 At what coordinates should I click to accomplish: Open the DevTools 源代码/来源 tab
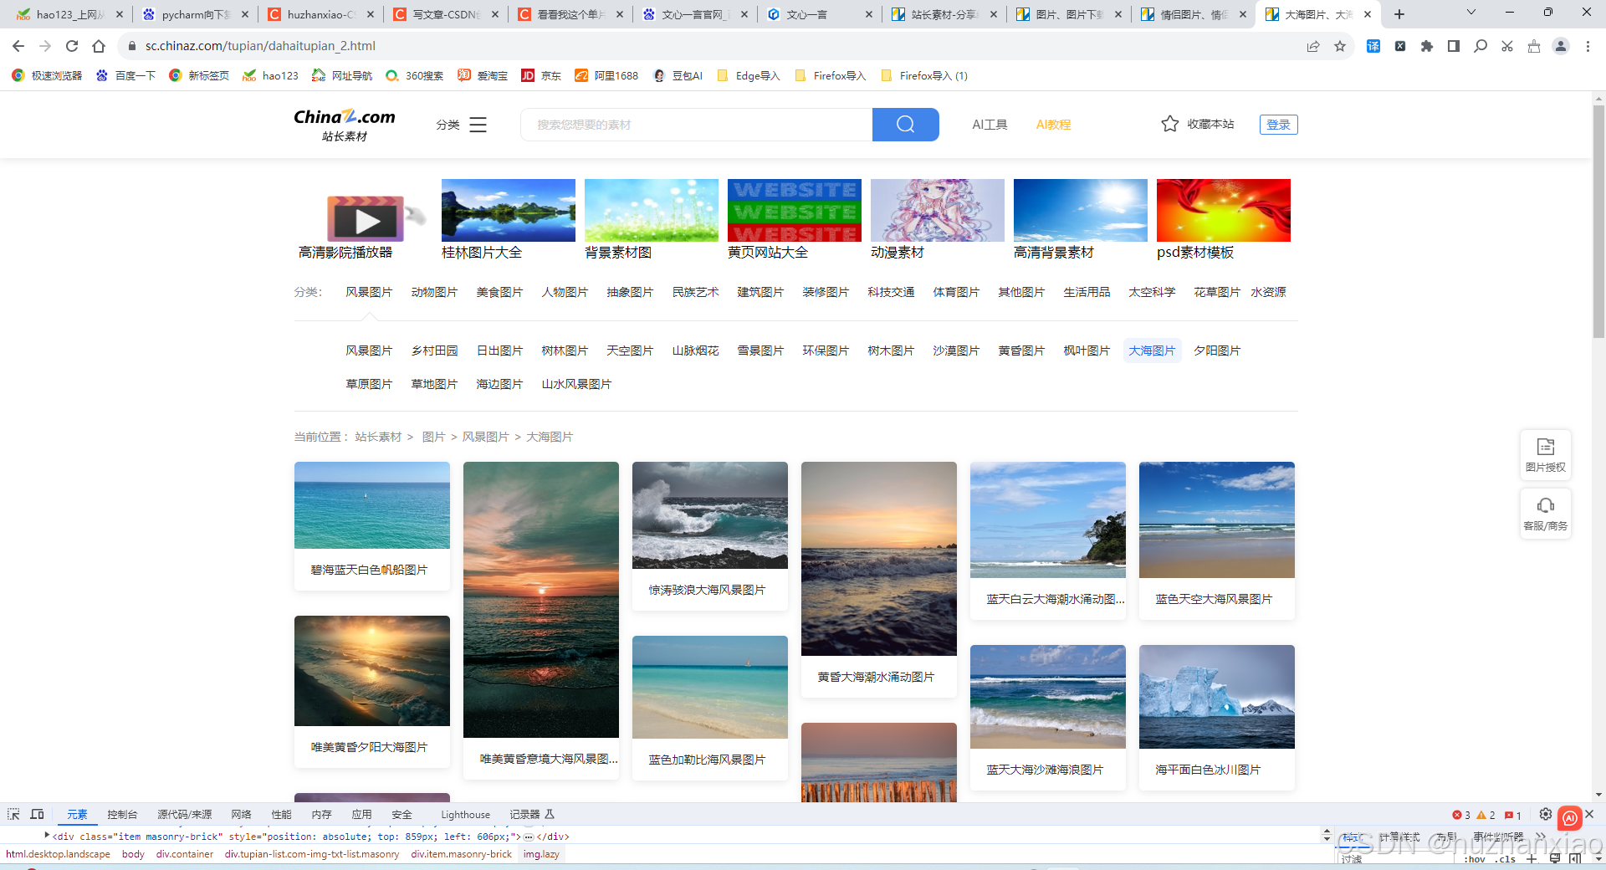coord(184,814)
